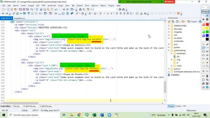Switch to V-Split Preview tab
This screenshot has height=118, width=210.
tap(46, 106)
